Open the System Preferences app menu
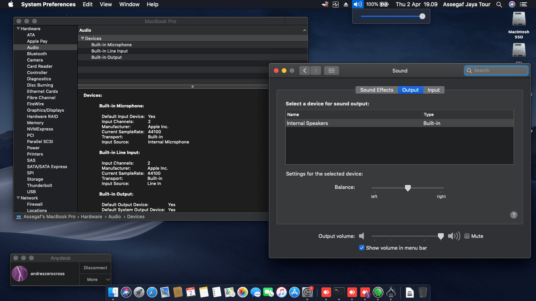The image size is (536, 301). [x=48, y=4]
